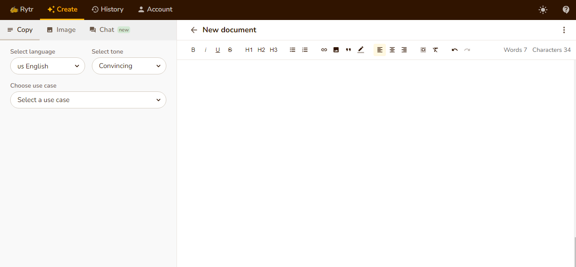Expand the Convincing tone dropdown
Screen dimensions: 576x267
(x=129, y=66)
